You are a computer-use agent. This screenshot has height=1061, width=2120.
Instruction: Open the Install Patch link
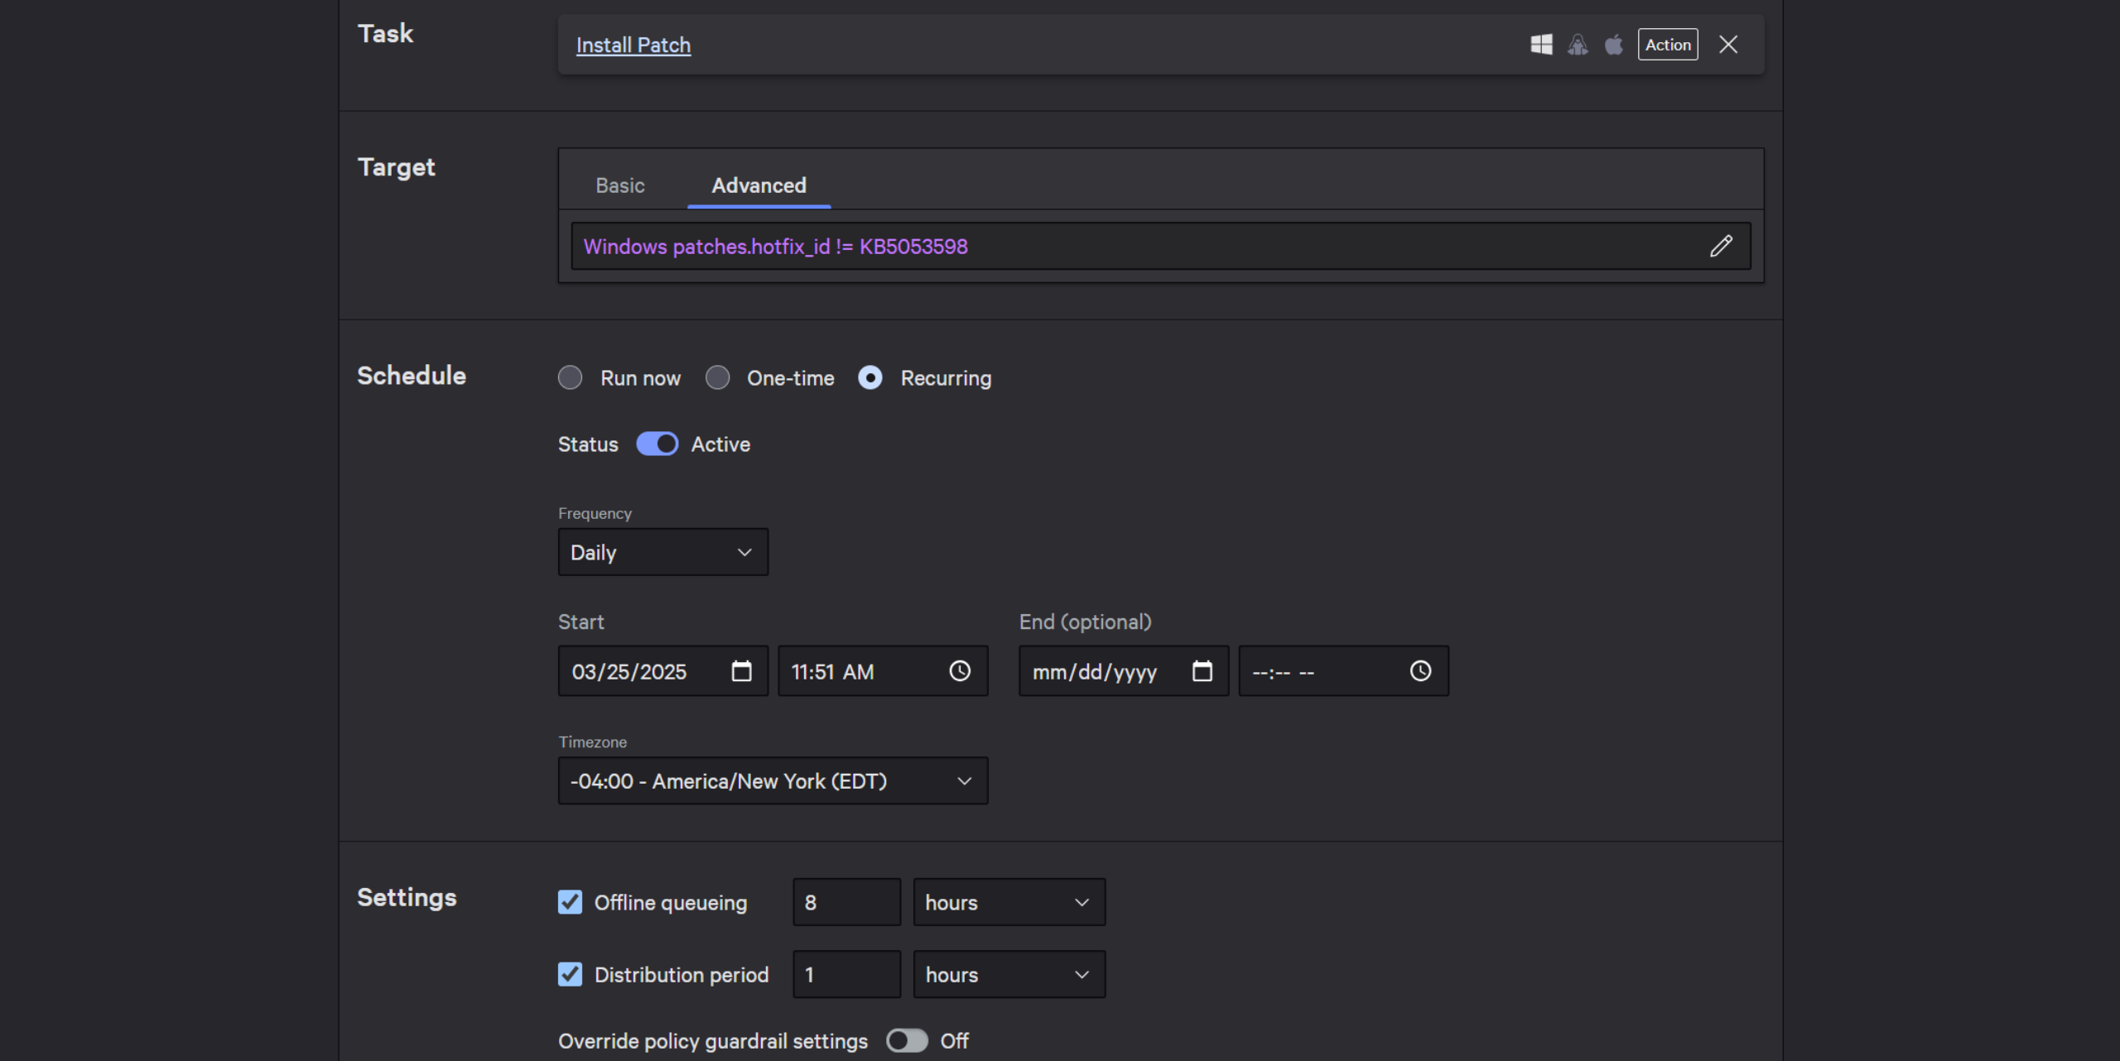coord(633,46)
